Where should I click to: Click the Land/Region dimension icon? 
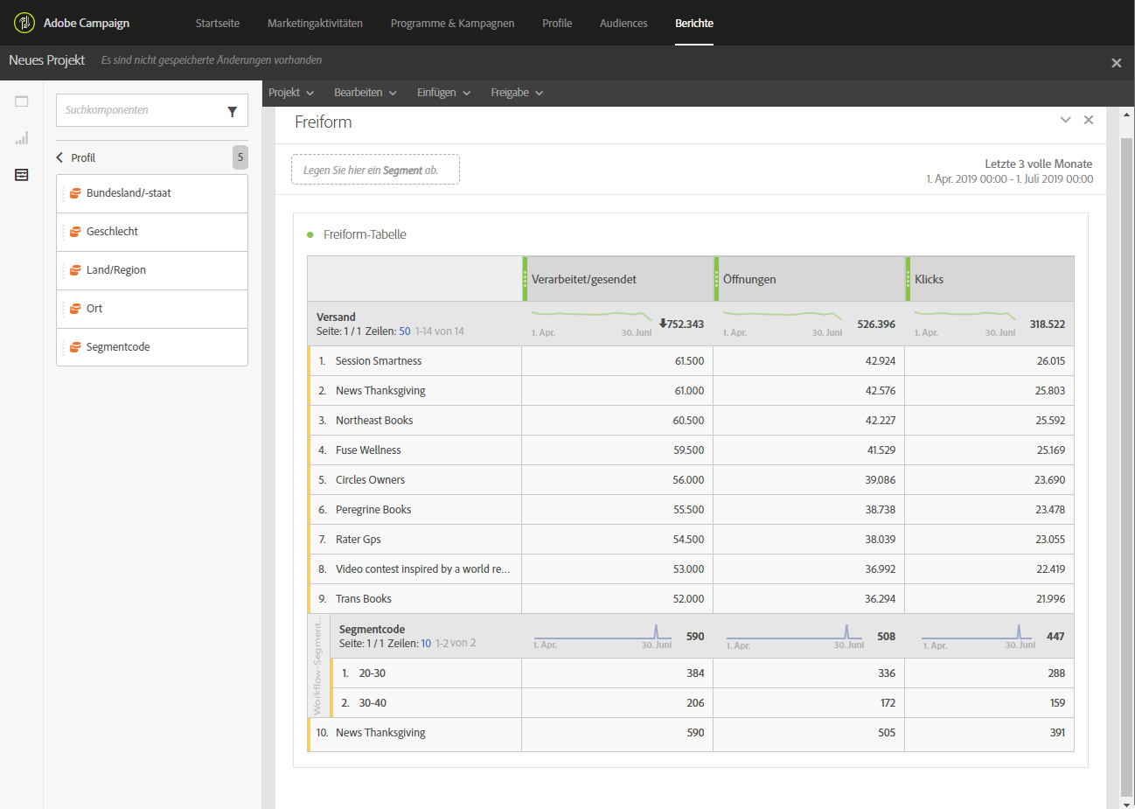[75, 270]
